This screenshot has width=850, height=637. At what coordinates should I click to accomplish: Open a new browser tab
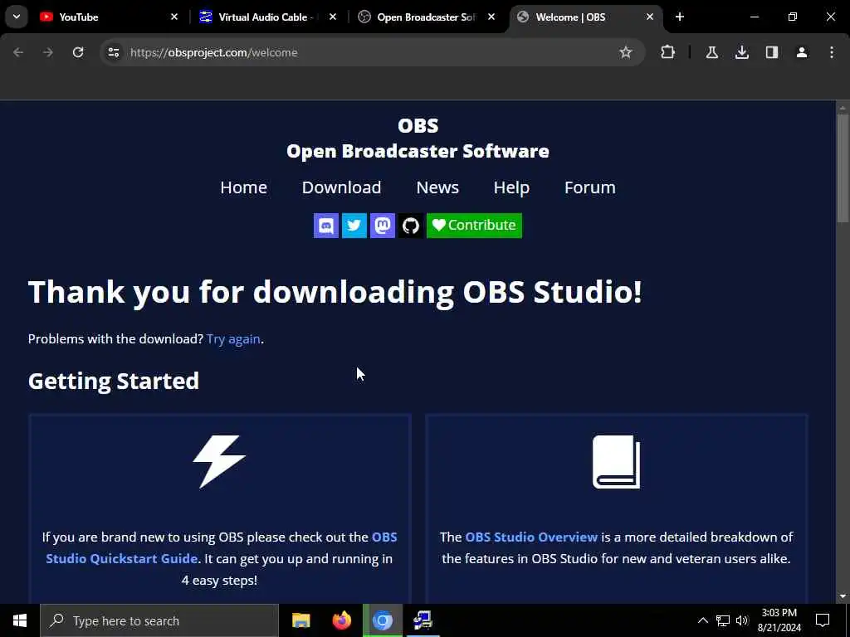(x=680, y=17)
